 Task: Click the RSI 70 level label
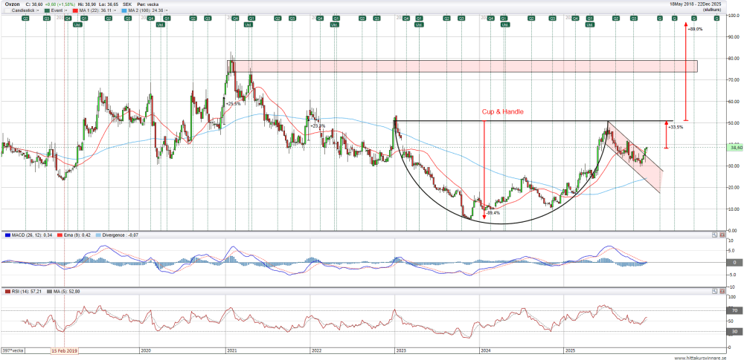pos(734,311)
